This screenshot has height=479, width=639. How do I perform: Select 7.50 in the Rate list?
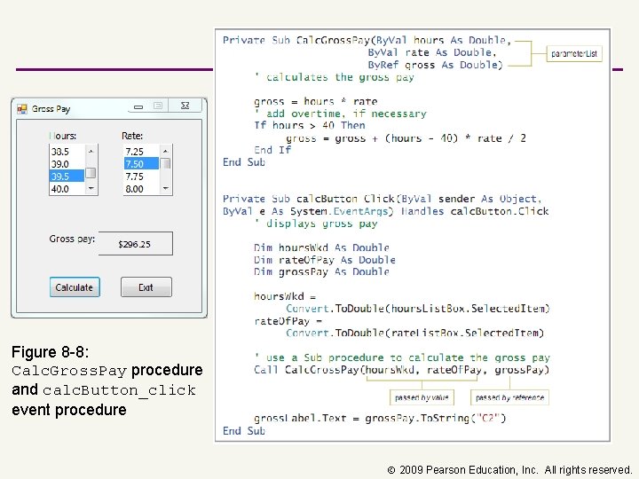click(x=141, y=164)
